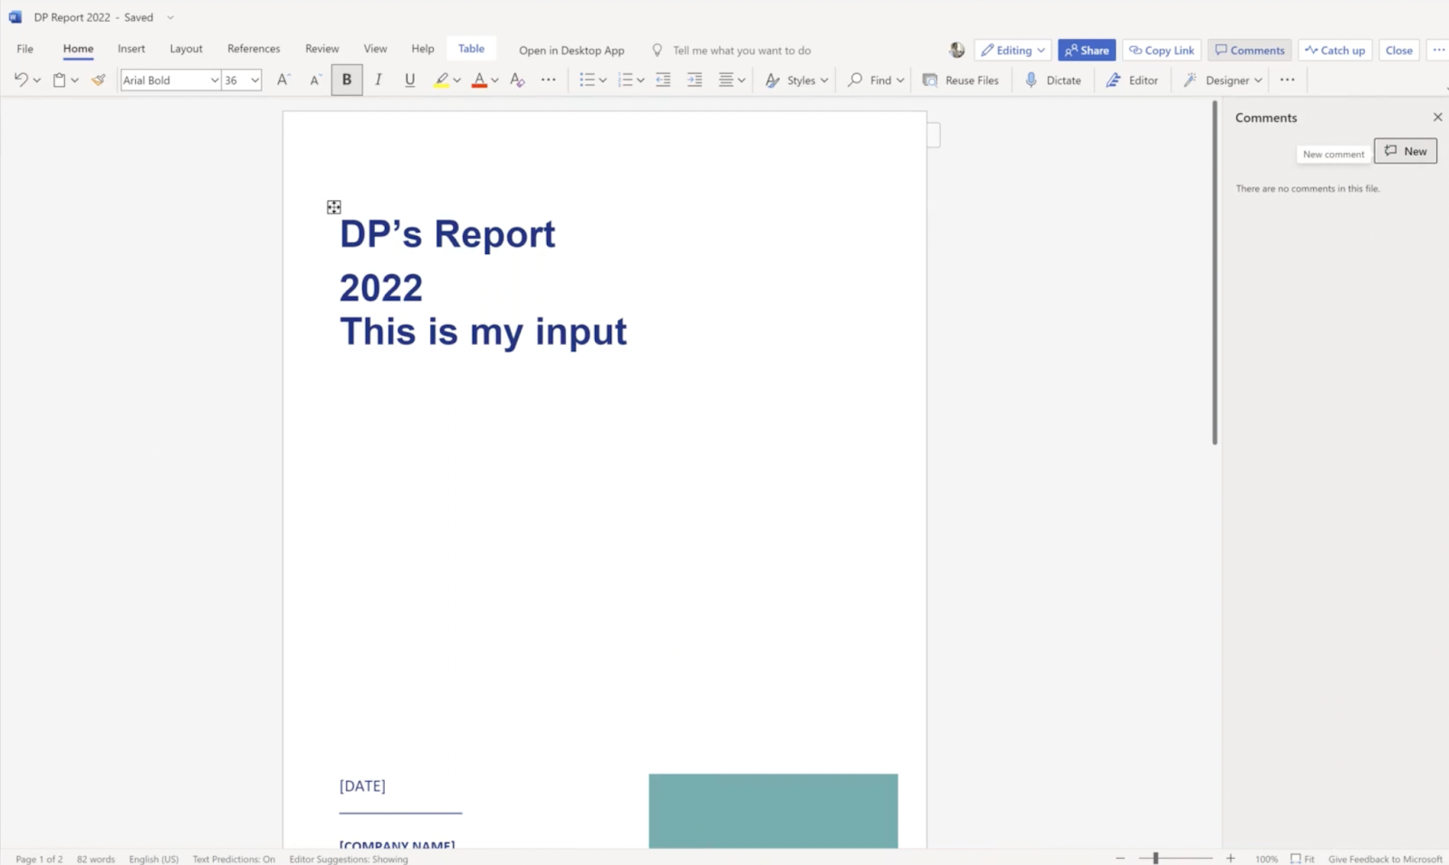Screen dimensions: 1449x865
Task: Toggle Underline formatting
Action: pyautogui.click(x=409, y=80)
